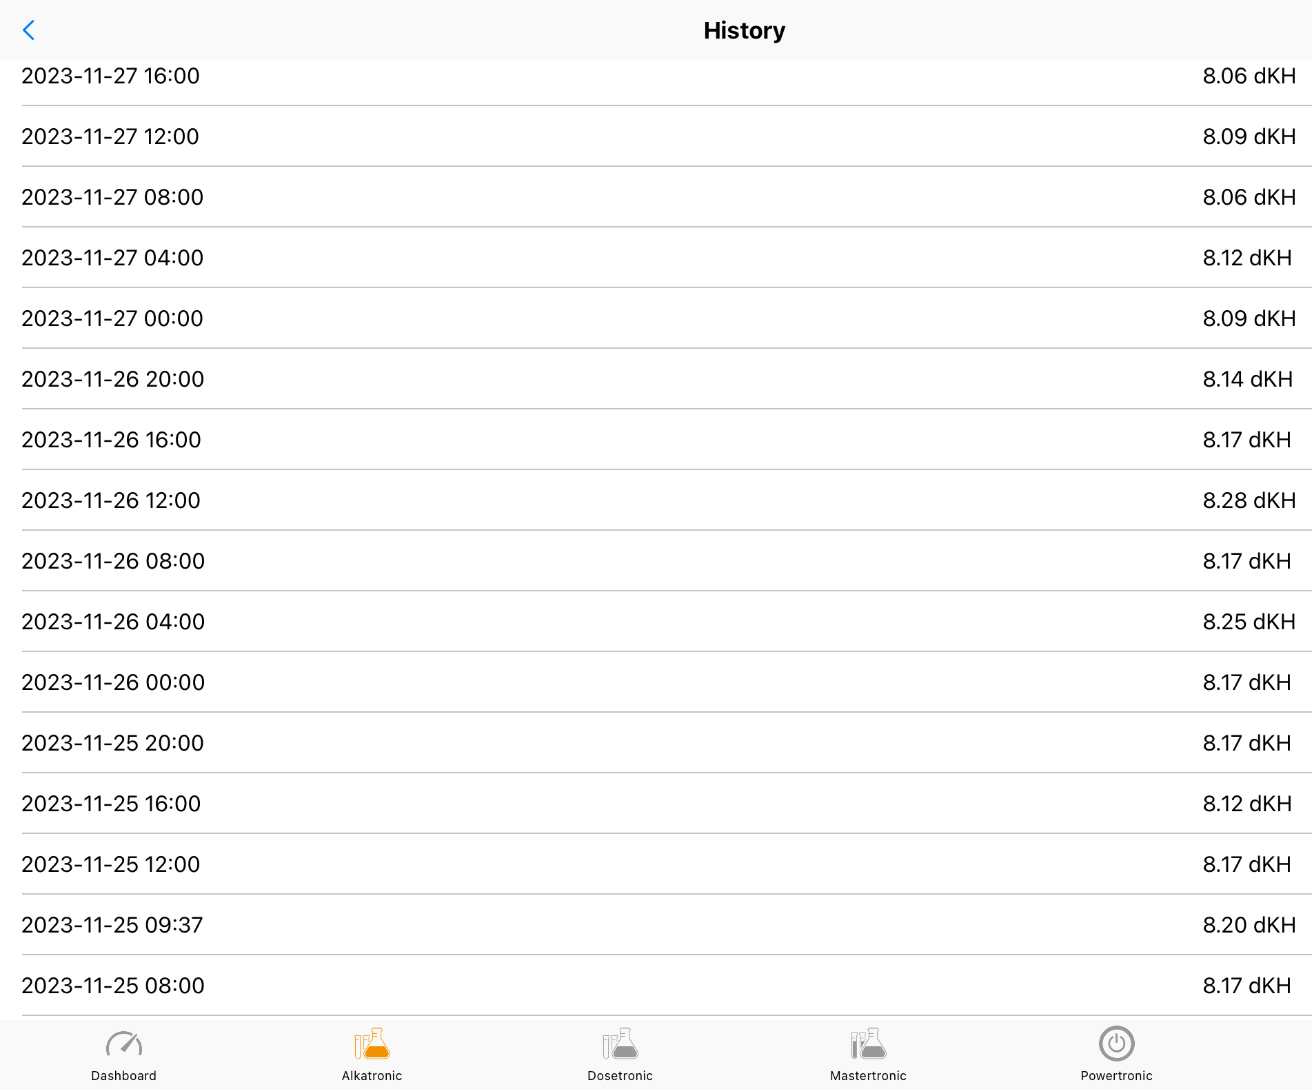
Task: Tap the blue back arrow
Action: pos(29,30)
